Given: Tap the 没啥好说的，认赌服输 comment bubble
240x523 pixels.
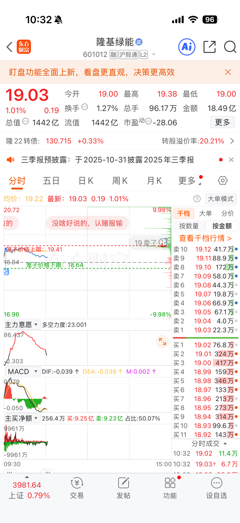Looking at the screenshot, I should (x=87, y=223).
